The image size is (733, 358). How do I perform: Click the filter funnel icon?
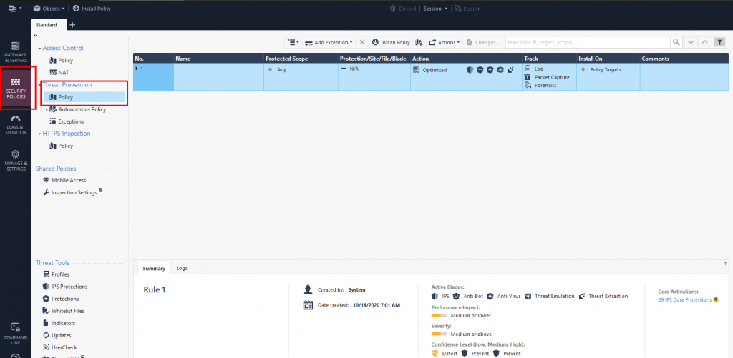[719, 42]
